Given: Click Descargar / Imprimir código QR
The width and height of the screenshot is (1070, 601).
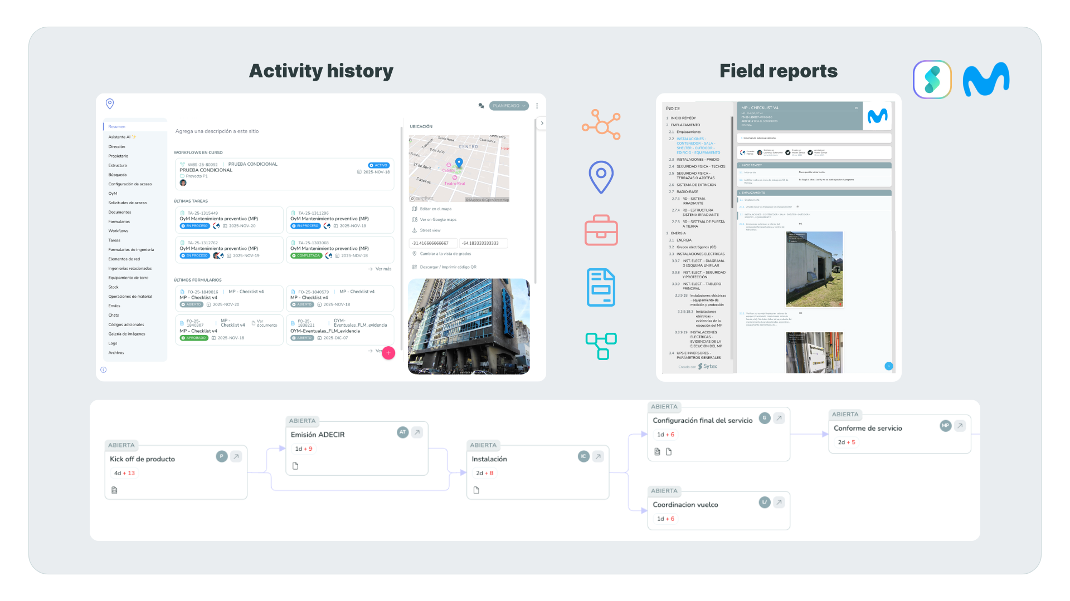Looking at the screenshot, I should pos(448,267).
